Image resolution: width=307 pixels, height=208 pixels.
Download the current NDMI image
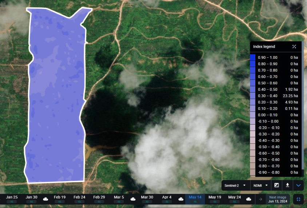click(287, 185)
